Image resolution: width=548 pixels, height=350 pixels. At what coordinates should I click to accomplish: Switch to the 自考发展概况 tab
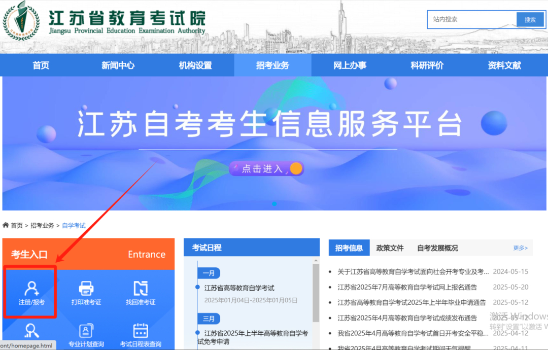(437, 248)
